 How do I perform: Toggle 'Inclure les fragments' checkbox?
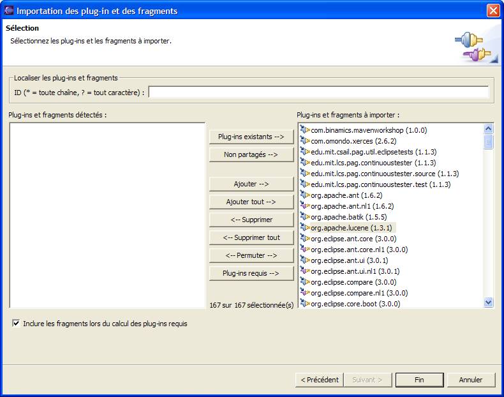coord(16,324)
